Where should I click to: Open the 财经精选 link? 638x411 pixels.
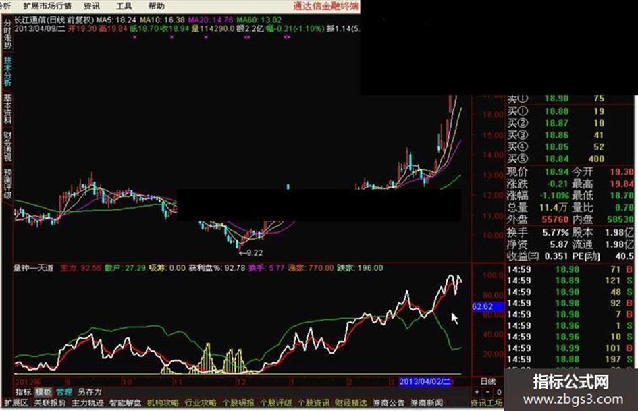(351, 403)
